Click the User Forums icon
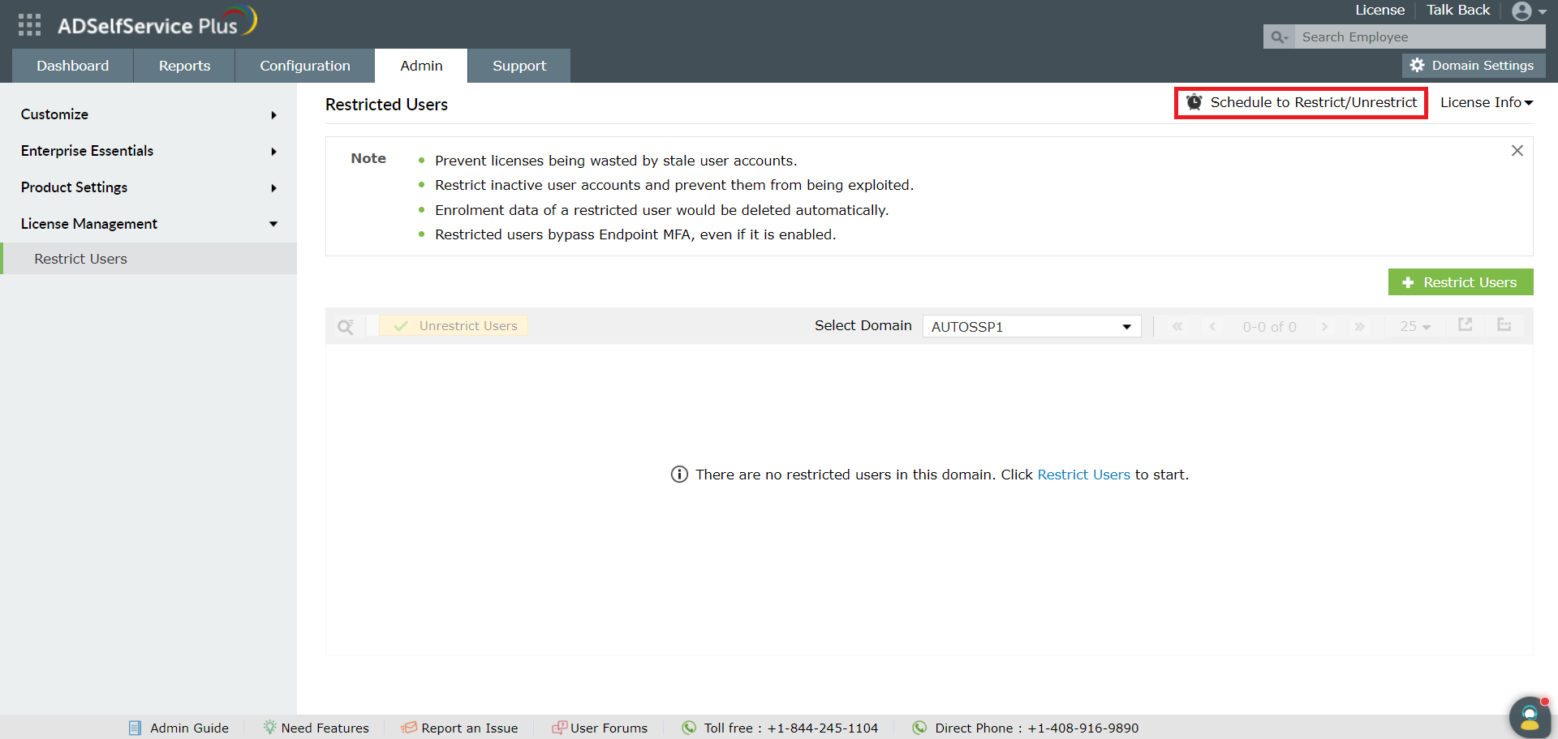 pos(559,728)
